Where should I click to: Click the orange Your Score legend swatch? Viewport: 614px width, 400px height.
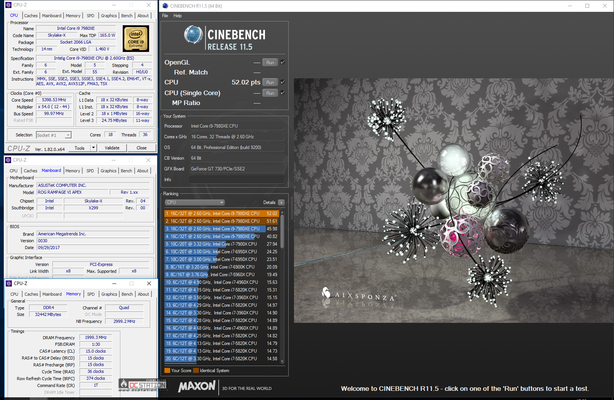pyautogui.click(x=167, y=371)
